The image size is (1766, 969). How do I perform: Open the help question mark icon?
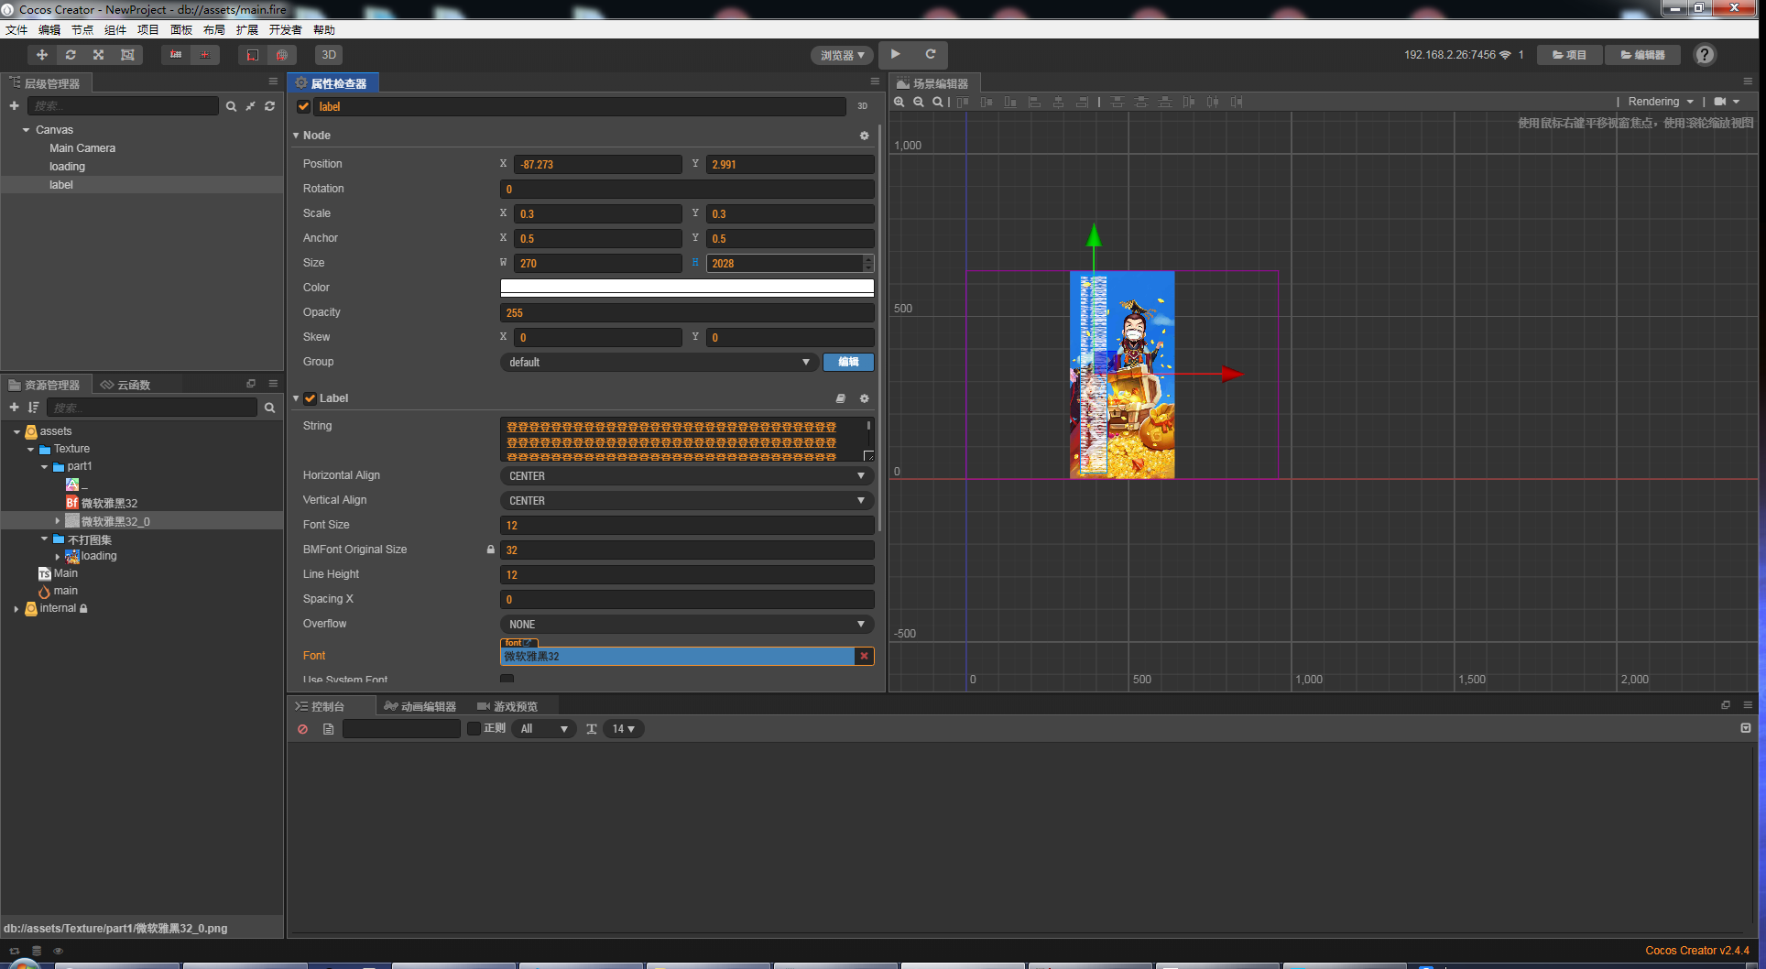1704,55
